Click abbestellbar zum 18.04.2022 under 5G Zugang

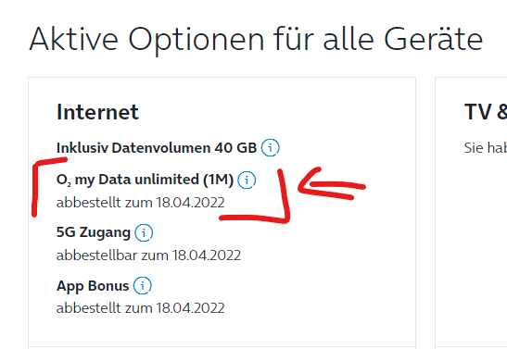click(x=148, y=256)
